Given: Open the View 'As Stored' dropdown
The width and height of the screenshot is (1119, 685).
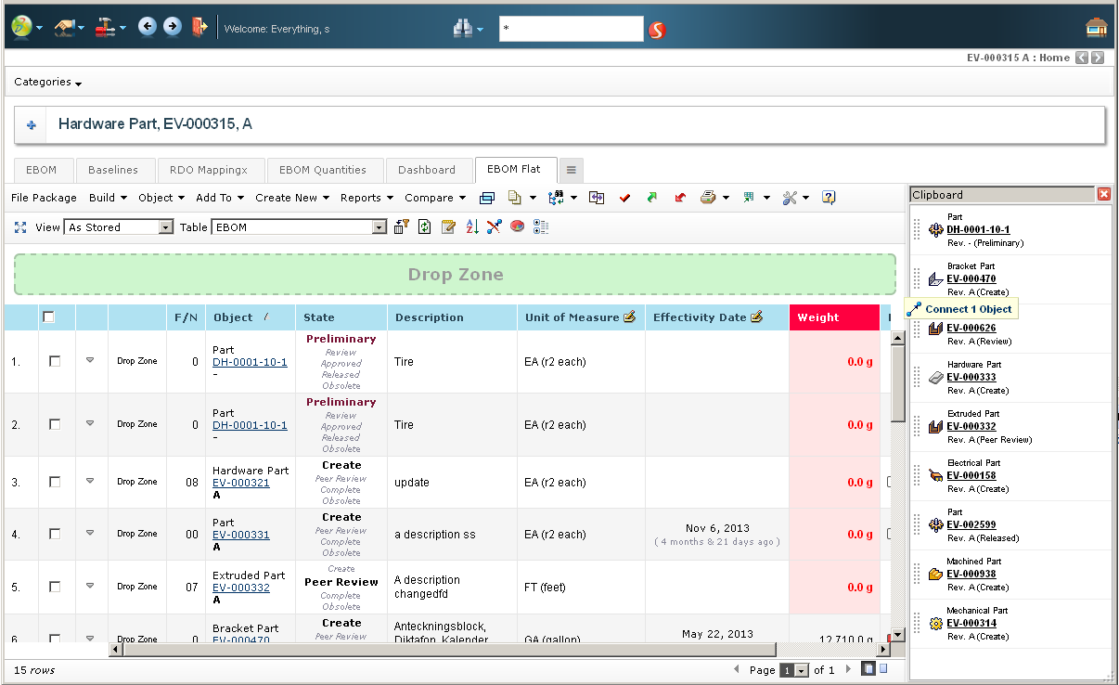Looking at the screenshot, I should pyautogui.click(x=119, y=227).
